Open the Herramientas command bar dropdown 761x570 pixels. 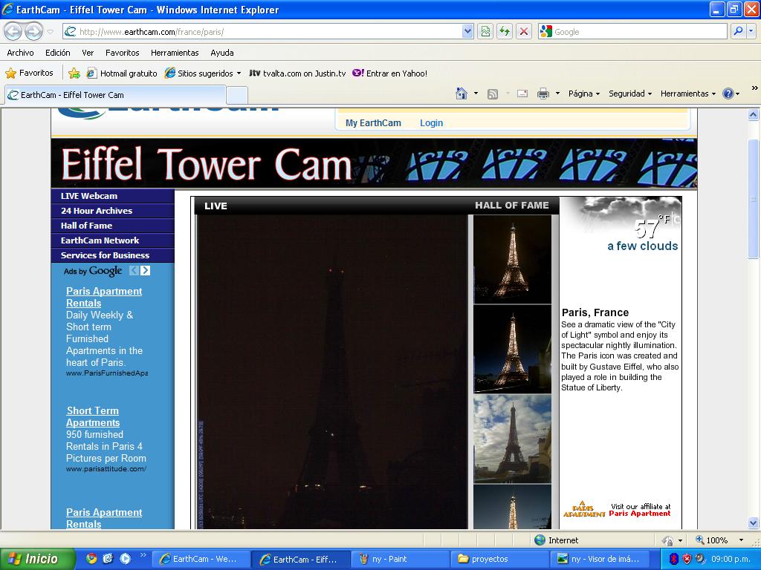click(687, 94)
